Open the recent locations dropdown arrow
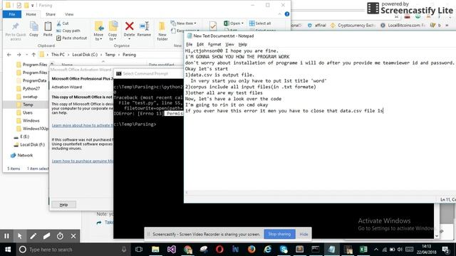 26,55
